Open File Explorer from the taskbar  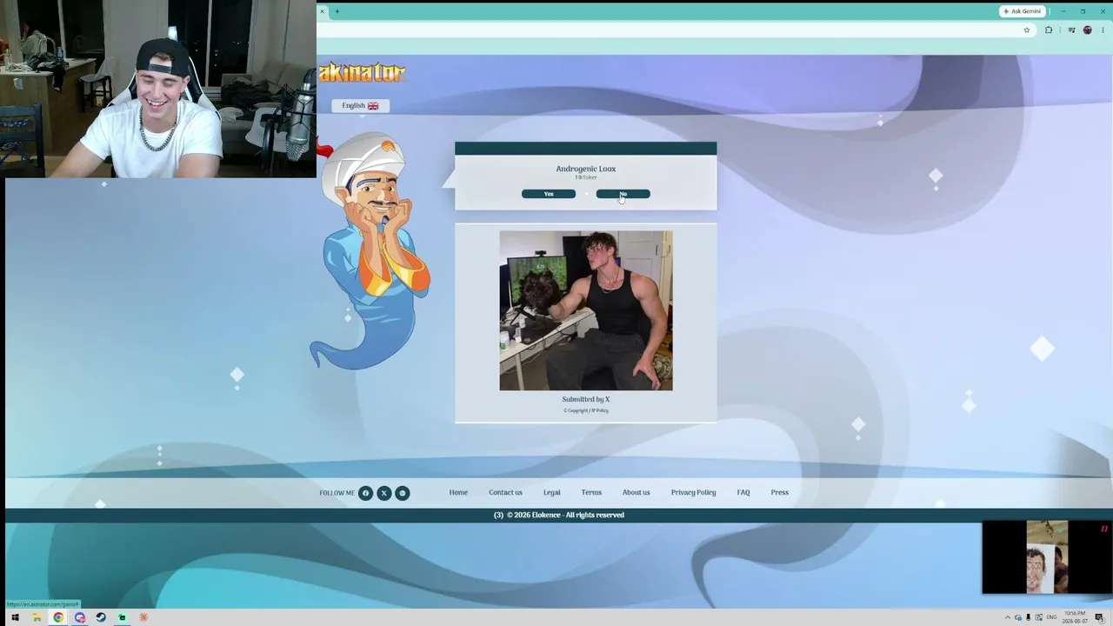click(37, 617)
